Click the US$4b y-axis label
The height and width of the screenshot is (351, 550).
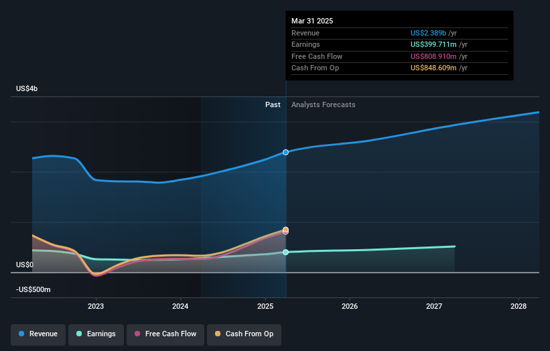pos(27,88)
